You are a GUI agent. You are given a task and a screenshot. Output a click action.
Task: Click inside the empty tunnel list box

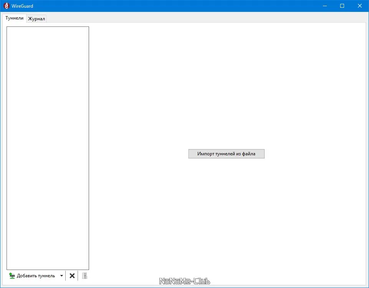pyautogui.click(x=48, y=148)
